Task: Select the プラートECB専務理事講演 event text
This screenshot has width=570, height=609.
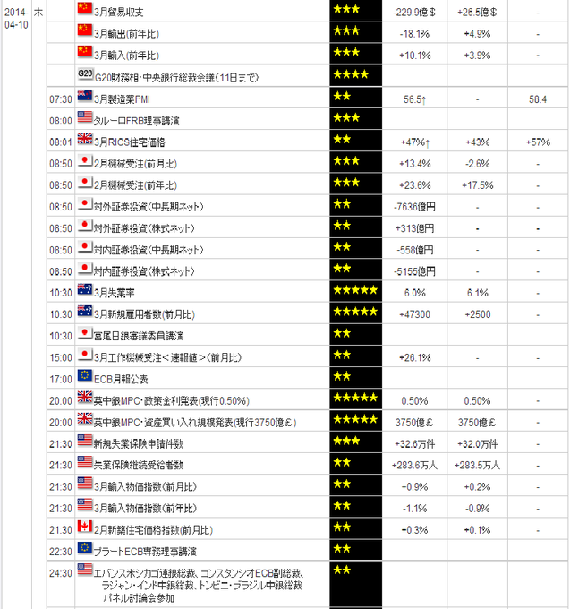Action: point(145,552)
